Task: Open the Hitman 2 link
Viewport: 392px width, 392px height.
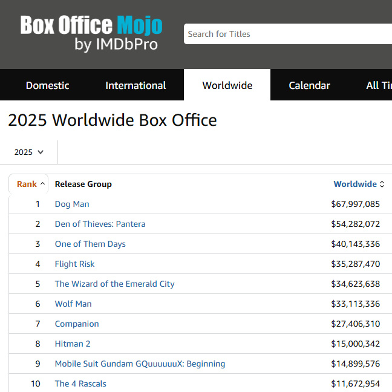Action: tap(73, 344)
